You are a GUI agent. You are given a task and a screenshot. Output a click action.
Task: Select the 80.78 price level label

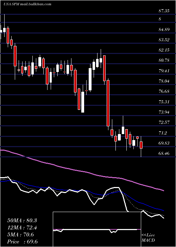point(164,60)
